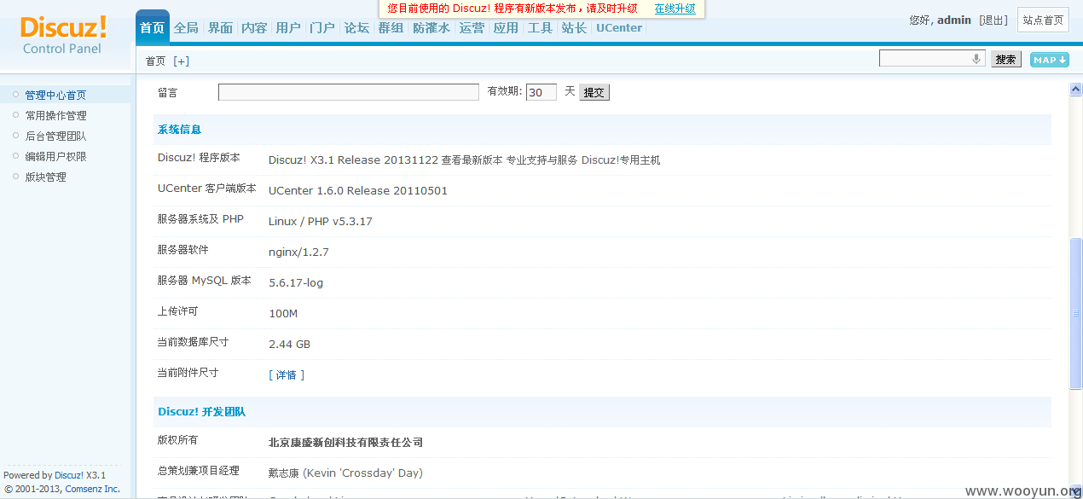Click admin username text

coord(954,20)
